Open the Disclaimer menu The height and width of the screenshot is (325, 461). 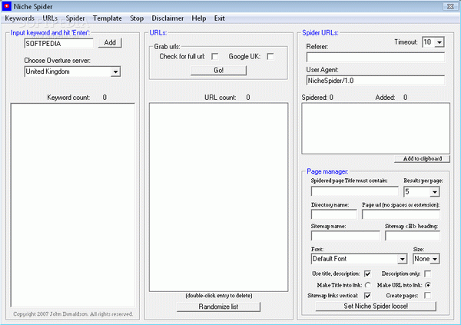167,18
